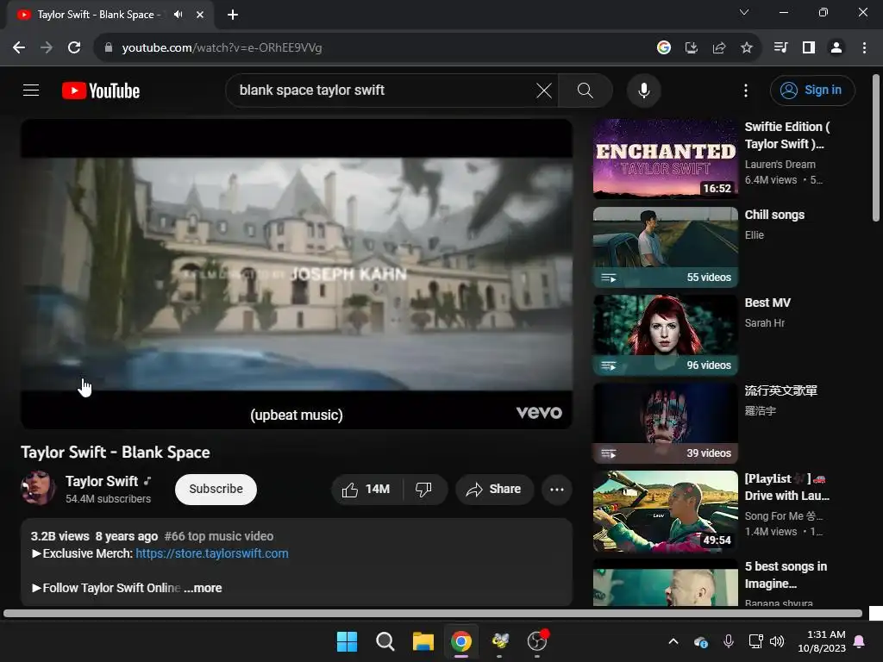Open 5 best songs in Imagine video

[665, 583]
